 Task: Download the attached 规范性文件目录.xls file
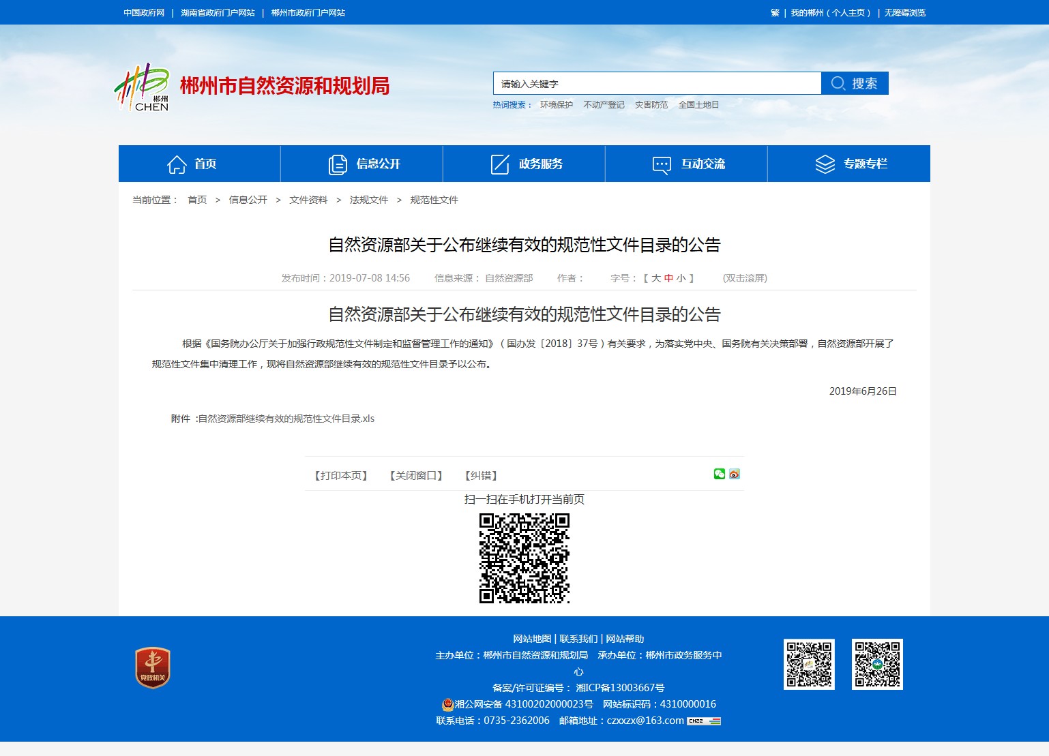[x=286, y=419]
